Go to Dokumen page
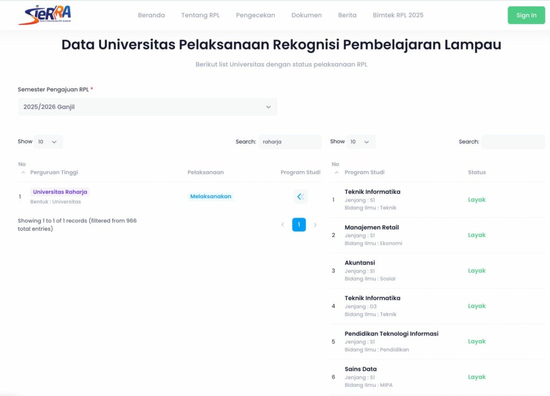550x396 pixels. click(x=307, y=15)
